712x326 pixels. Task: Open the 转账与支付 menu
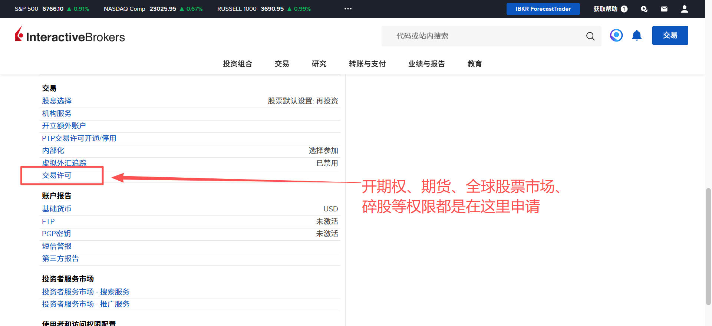click(367, 64)
